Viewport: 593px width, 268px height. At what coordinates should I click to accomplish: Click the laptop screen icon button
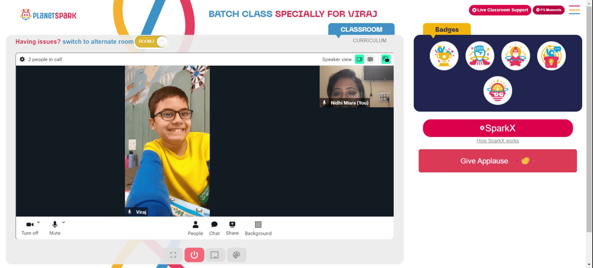tap(215, 255)
